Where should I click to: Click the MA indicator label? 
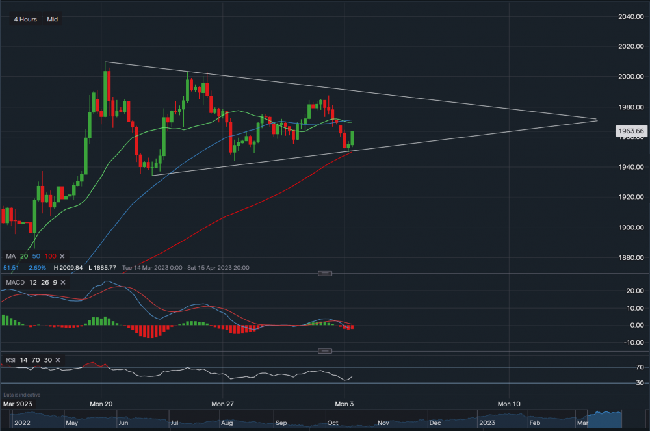pos(10,257)
